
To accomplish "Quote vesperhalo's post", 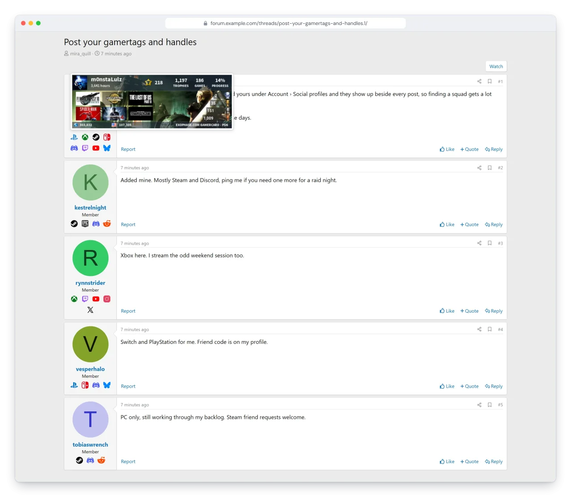I will coord(469,386).
